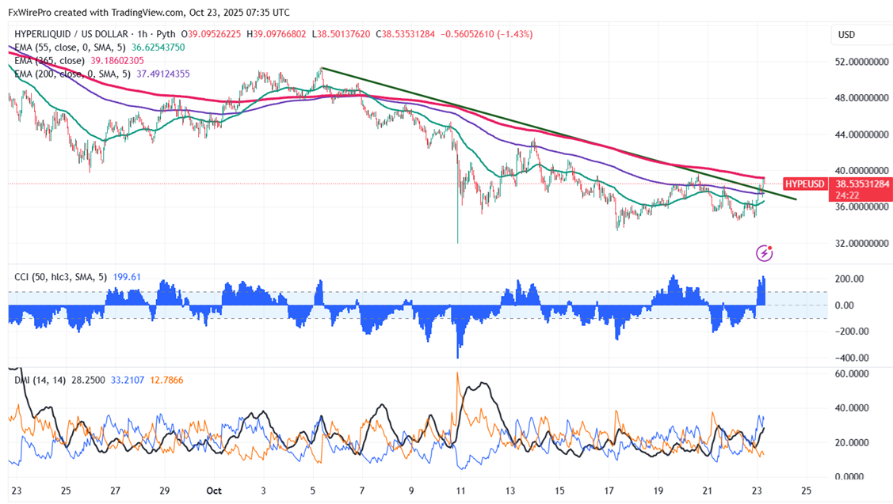Click the low value L38.50137620
The width and height of the screenshot is (893, 504).
[342, 34]
